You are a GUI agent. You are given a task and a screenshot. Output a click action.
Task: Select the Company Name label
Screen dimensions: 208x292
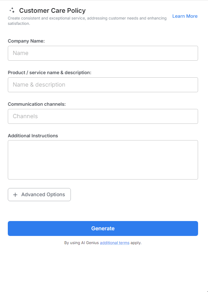[26, 41]
